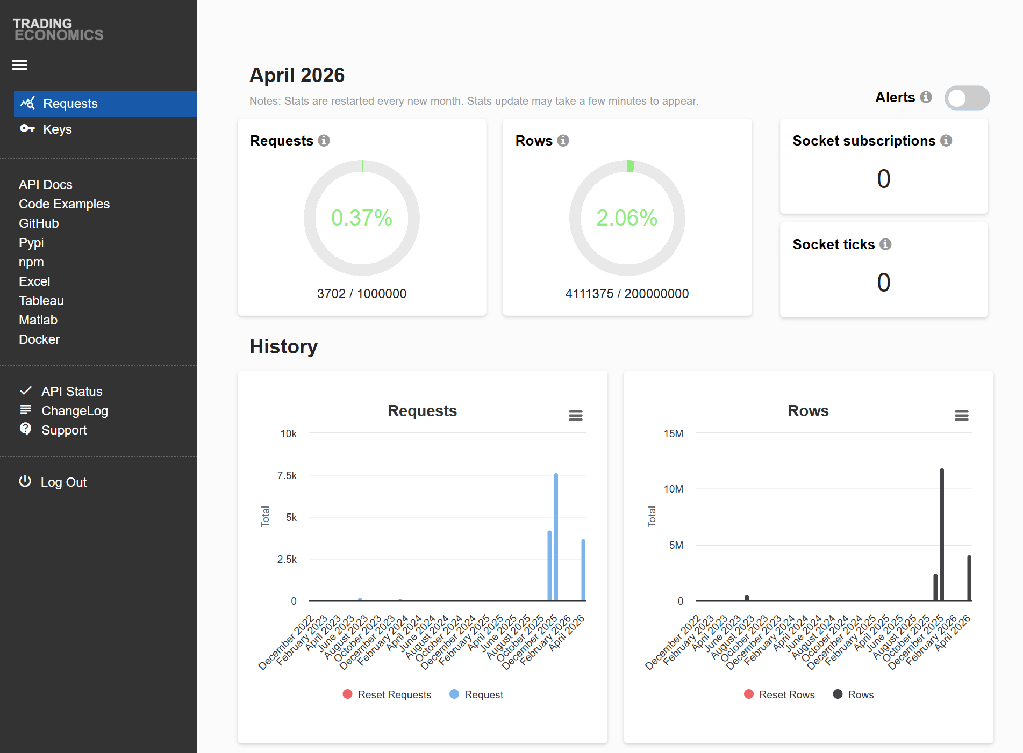Click the info icon next to Requests heading
Image resolution: width=1023 pixels, height=753 pixels.
[324, 141]
